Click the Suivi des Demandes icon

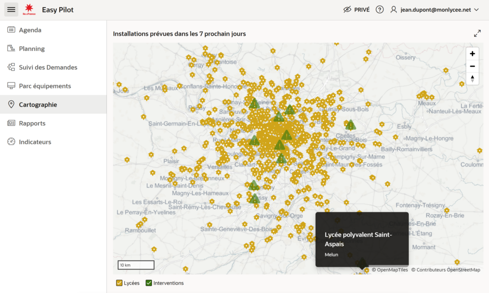(11, 67)
